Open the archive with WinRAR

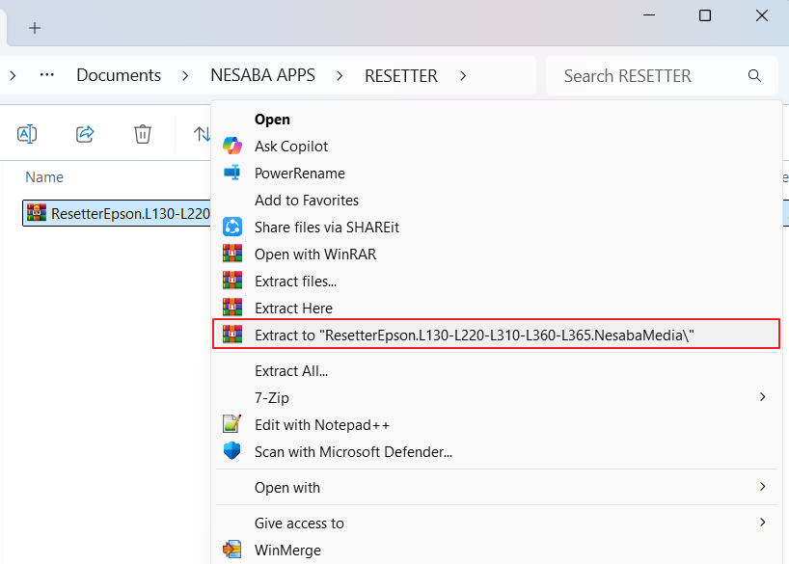pos(314,255)
